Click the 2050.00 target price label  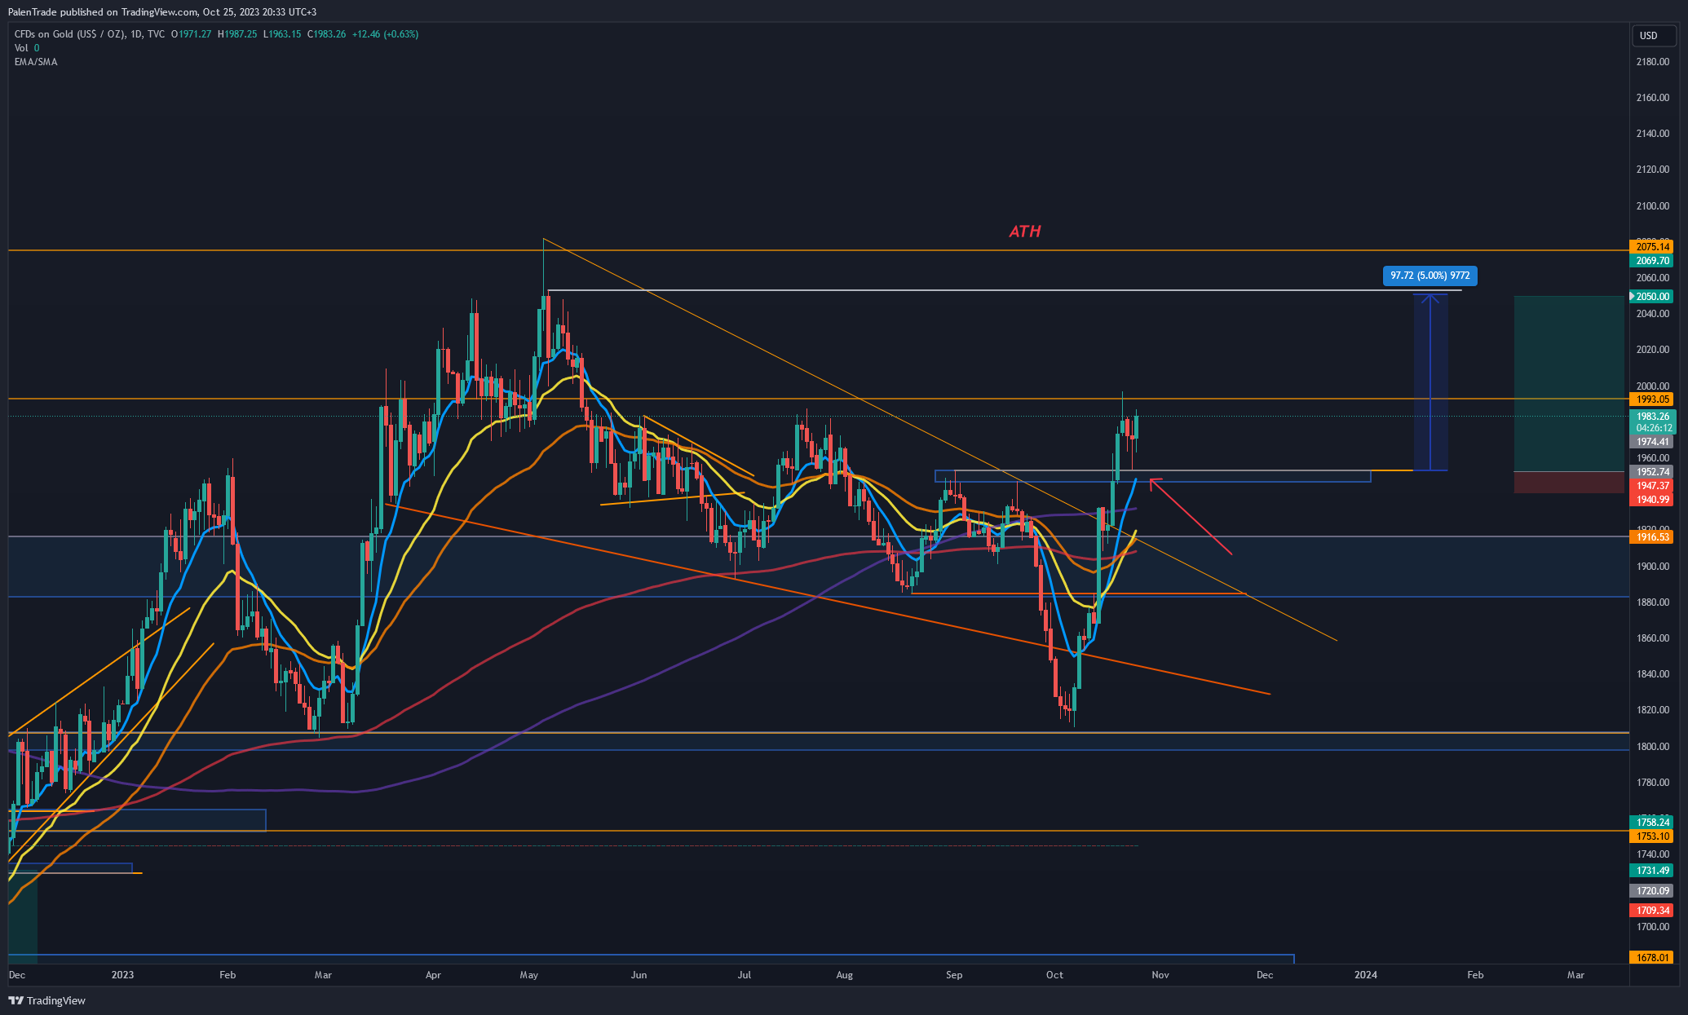1652,297
